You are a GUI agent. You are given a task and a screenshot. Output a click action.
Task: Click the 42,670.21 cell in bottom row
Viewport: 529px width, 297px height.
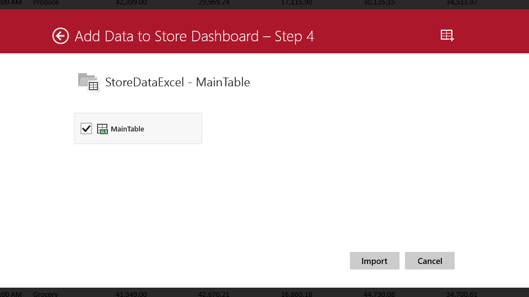214,294
